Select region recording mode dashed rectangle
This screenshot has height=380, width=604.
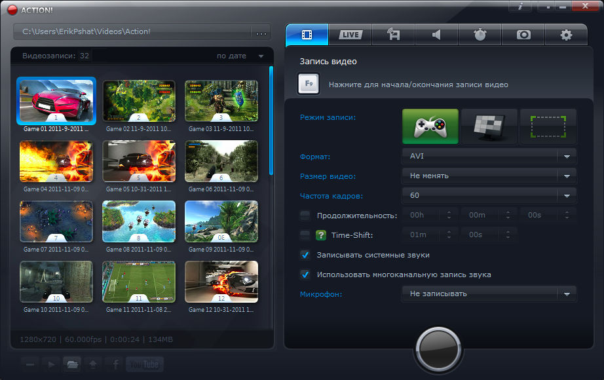pos(548,126)
